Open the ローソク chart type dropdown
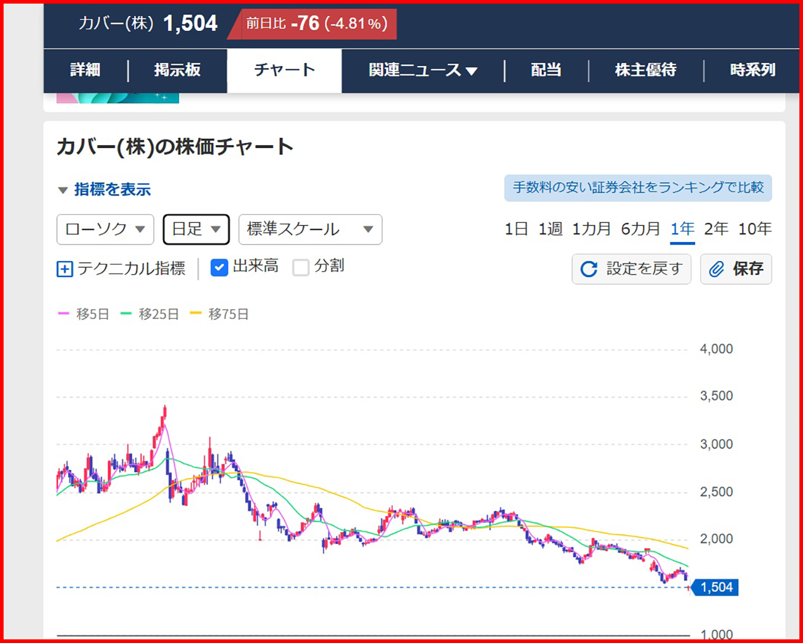The width and height of the screenshot is (803, 643). tap(105, 230)
